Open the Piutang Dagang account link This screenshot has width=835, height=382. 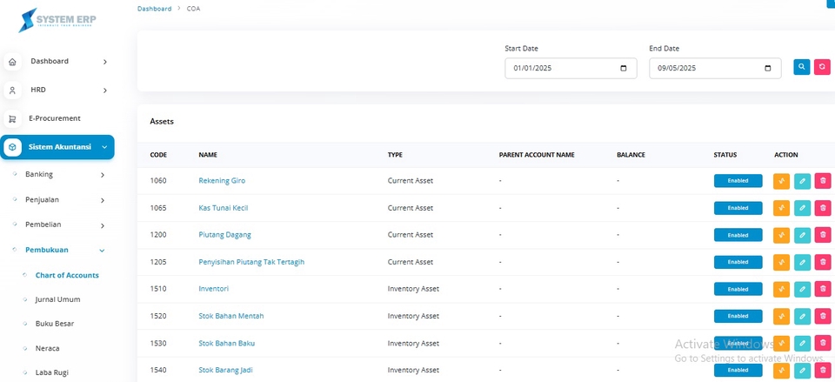coord(224,235)
